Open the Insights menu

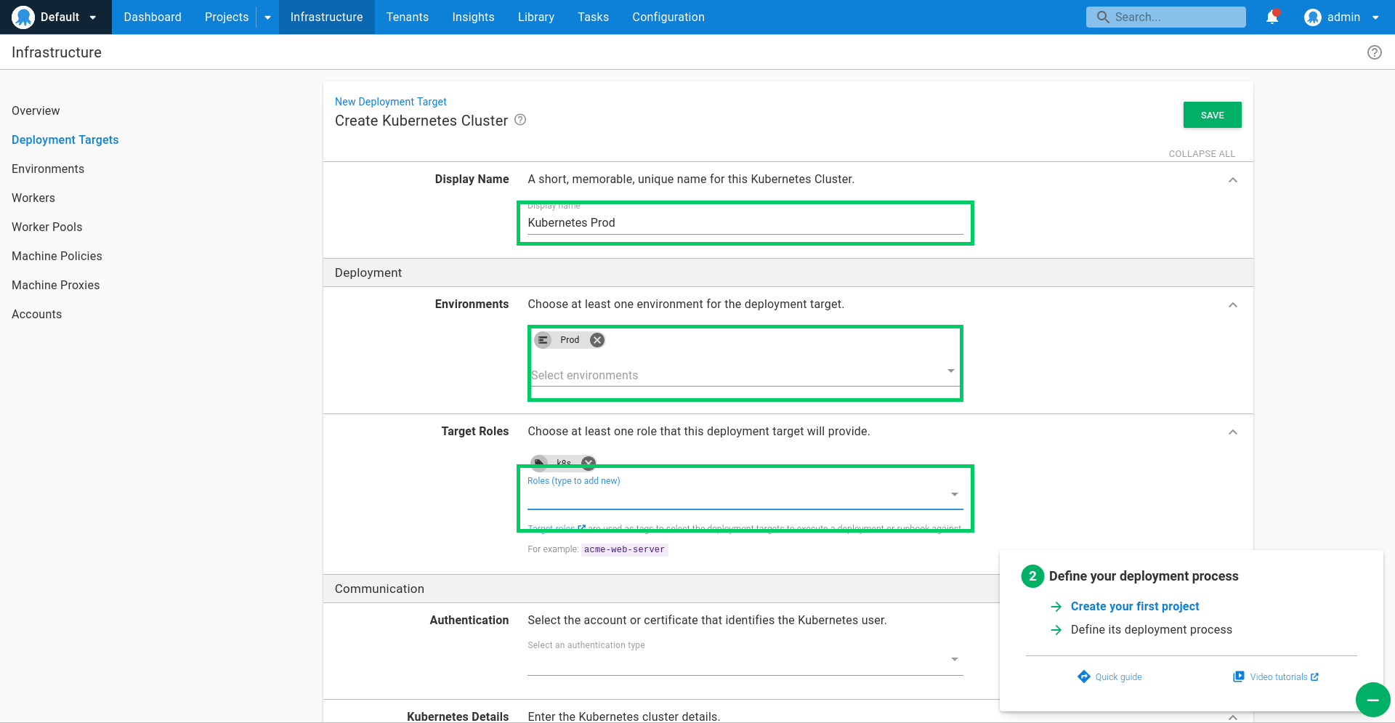tap(473, 17)
